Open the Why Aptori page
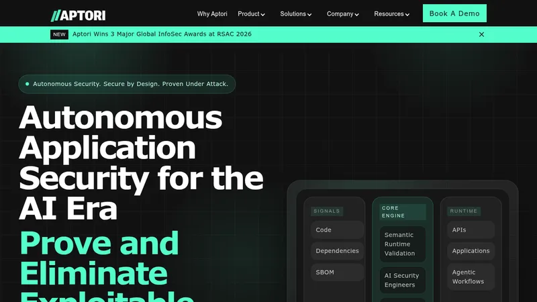 click(x=212, y=14)
